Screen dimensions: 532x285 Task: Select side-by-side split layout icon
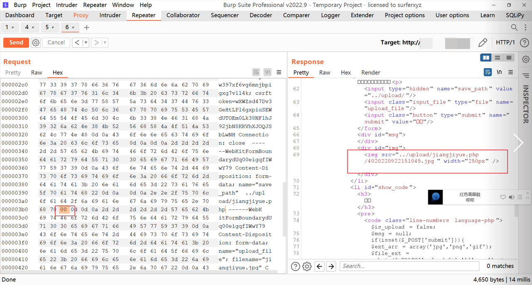click(x=486, y=58)
